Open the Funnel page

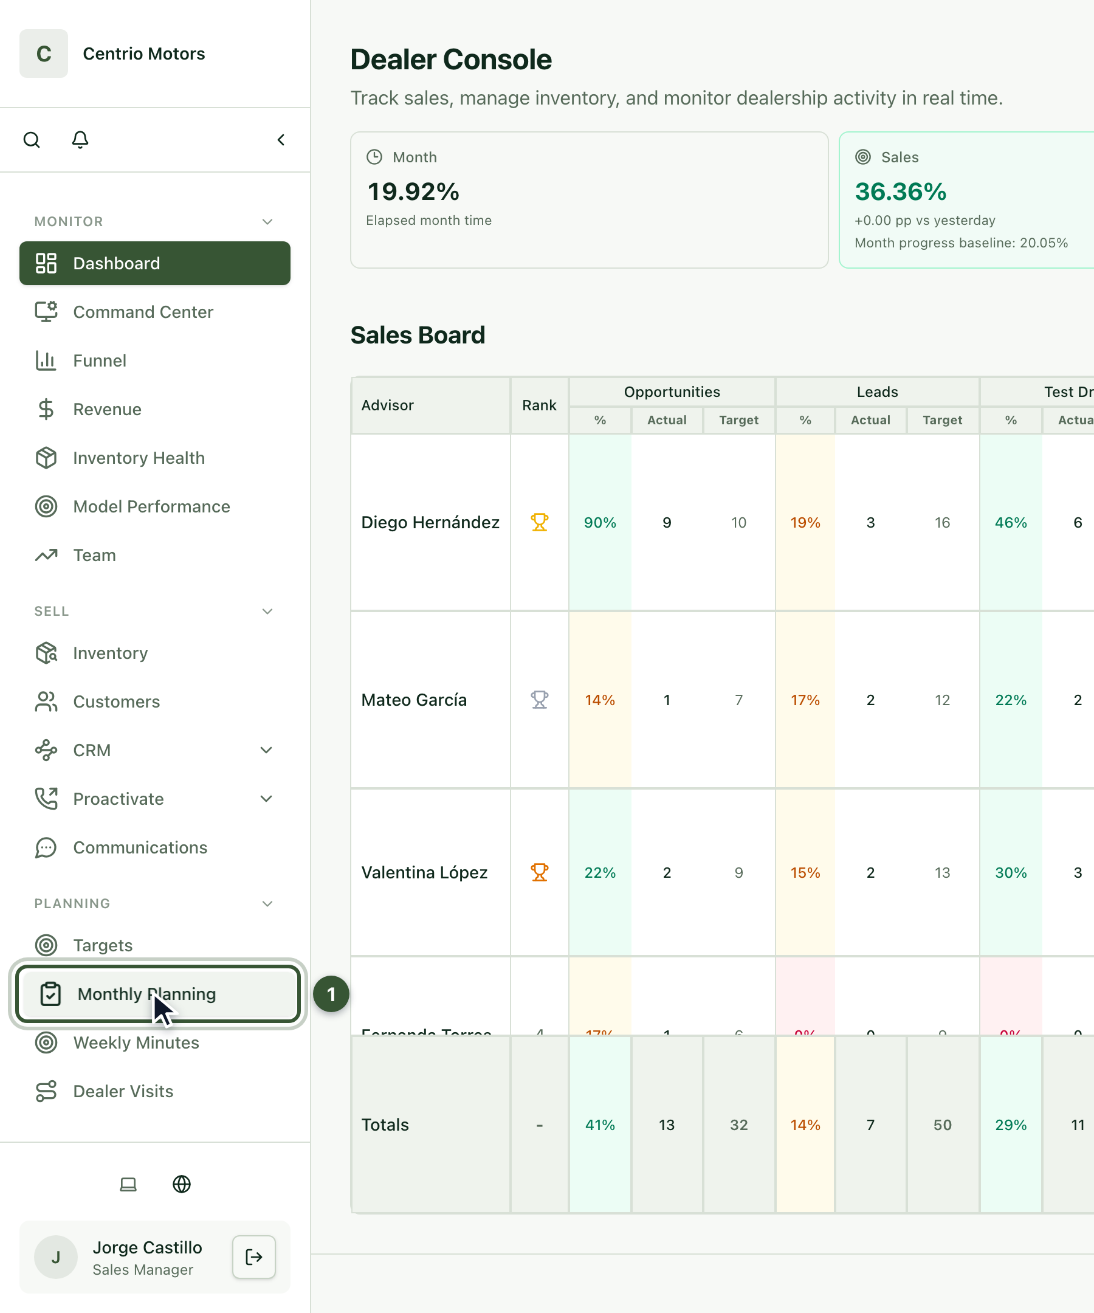155,360
